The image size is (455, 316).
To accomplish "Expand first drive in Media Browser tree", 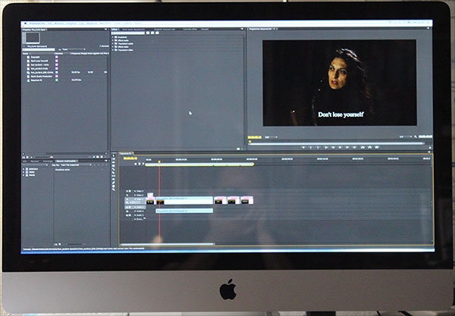I will pyautogui.click(x=24, y=169).
